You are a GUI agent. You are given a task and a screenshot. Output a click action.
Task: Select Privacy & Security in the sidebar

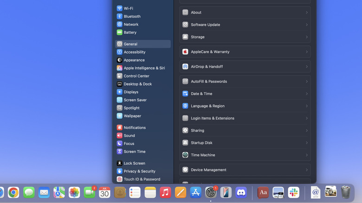[x=142, y=171]
